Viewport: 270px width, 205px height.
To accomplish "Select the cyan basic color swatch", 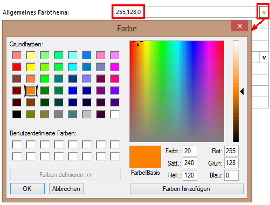I will (73, 67).
